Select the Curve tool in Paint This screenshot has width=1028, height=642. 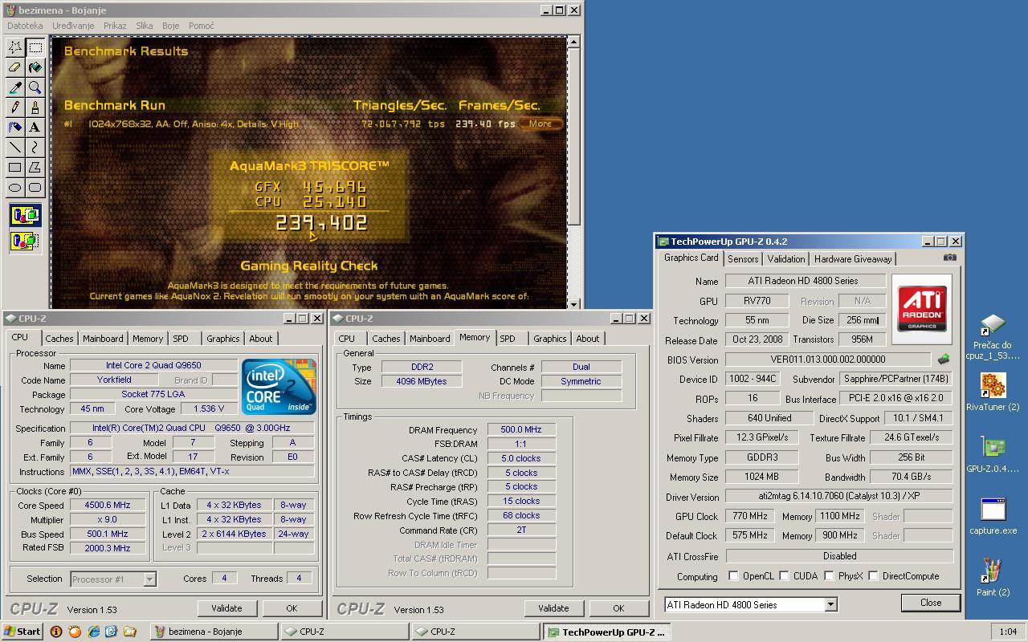pyautogui.click(x=35, y=148)
